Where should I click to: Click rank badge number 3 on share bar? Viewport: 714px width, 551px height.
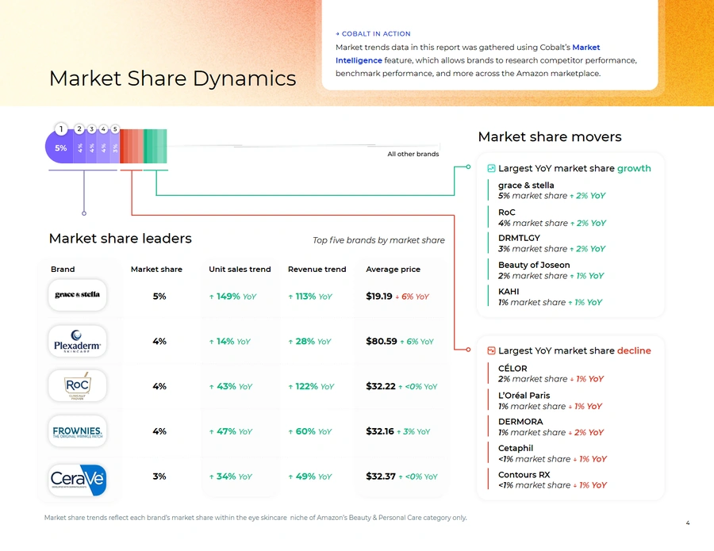pos(91,129)
